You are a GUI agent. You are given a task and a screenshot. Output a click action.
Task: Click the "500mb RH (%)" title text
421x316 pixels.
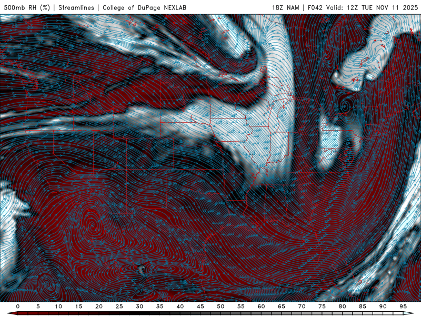point(27,7)
